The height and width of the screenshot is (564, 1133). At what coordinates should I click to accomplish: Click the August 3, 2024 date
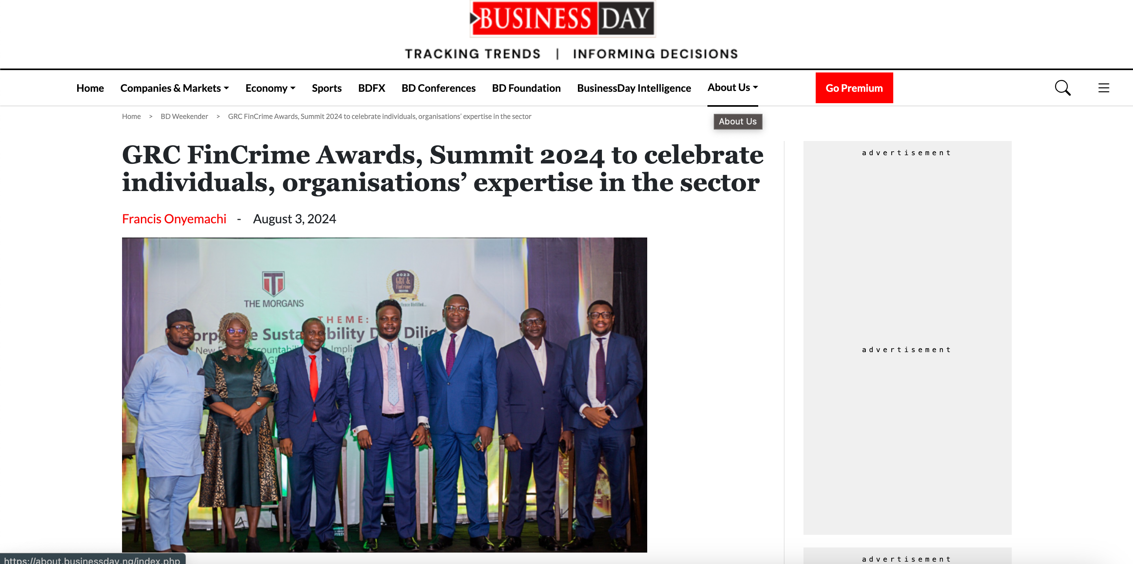click(294, 219)
